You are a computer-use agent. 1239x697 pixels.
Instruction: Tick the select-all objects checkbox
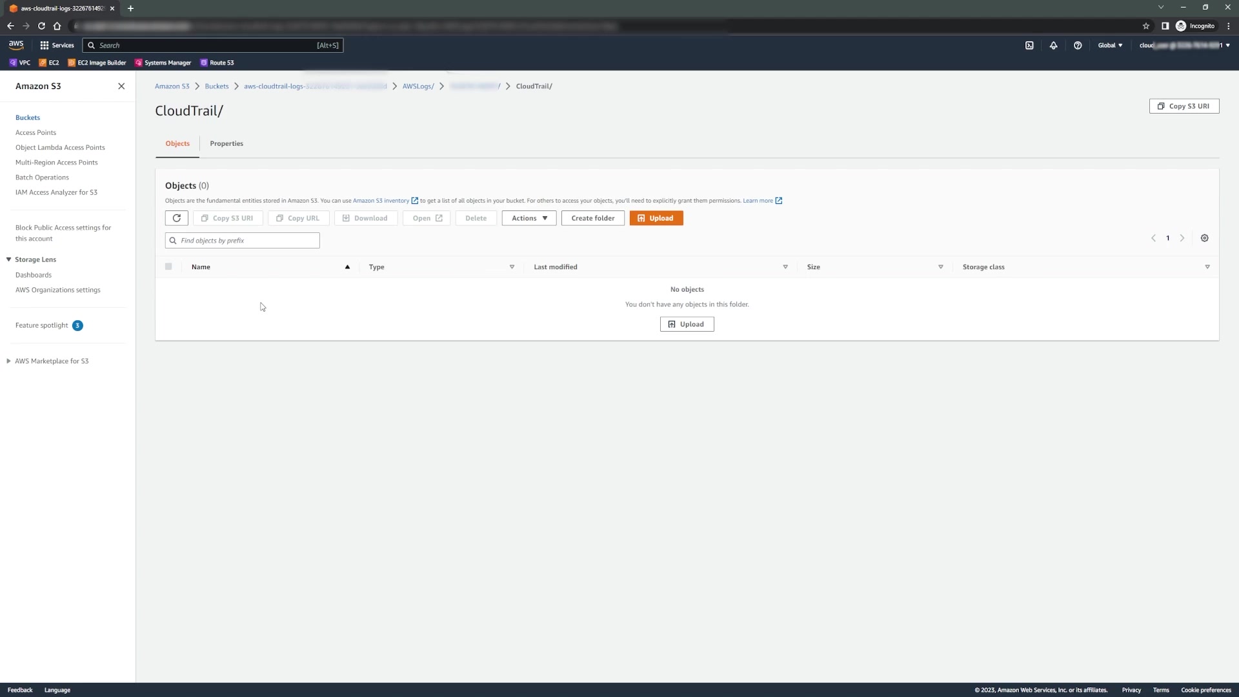tap(168, 267)
